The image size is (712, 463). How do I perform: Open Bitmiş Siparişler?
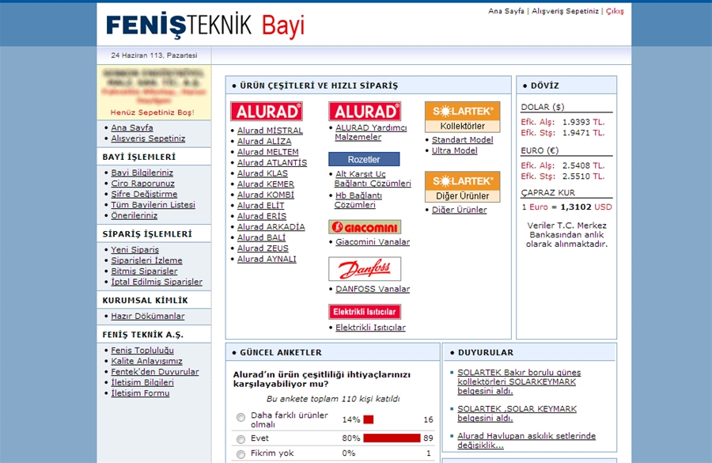tap(144, 271)
